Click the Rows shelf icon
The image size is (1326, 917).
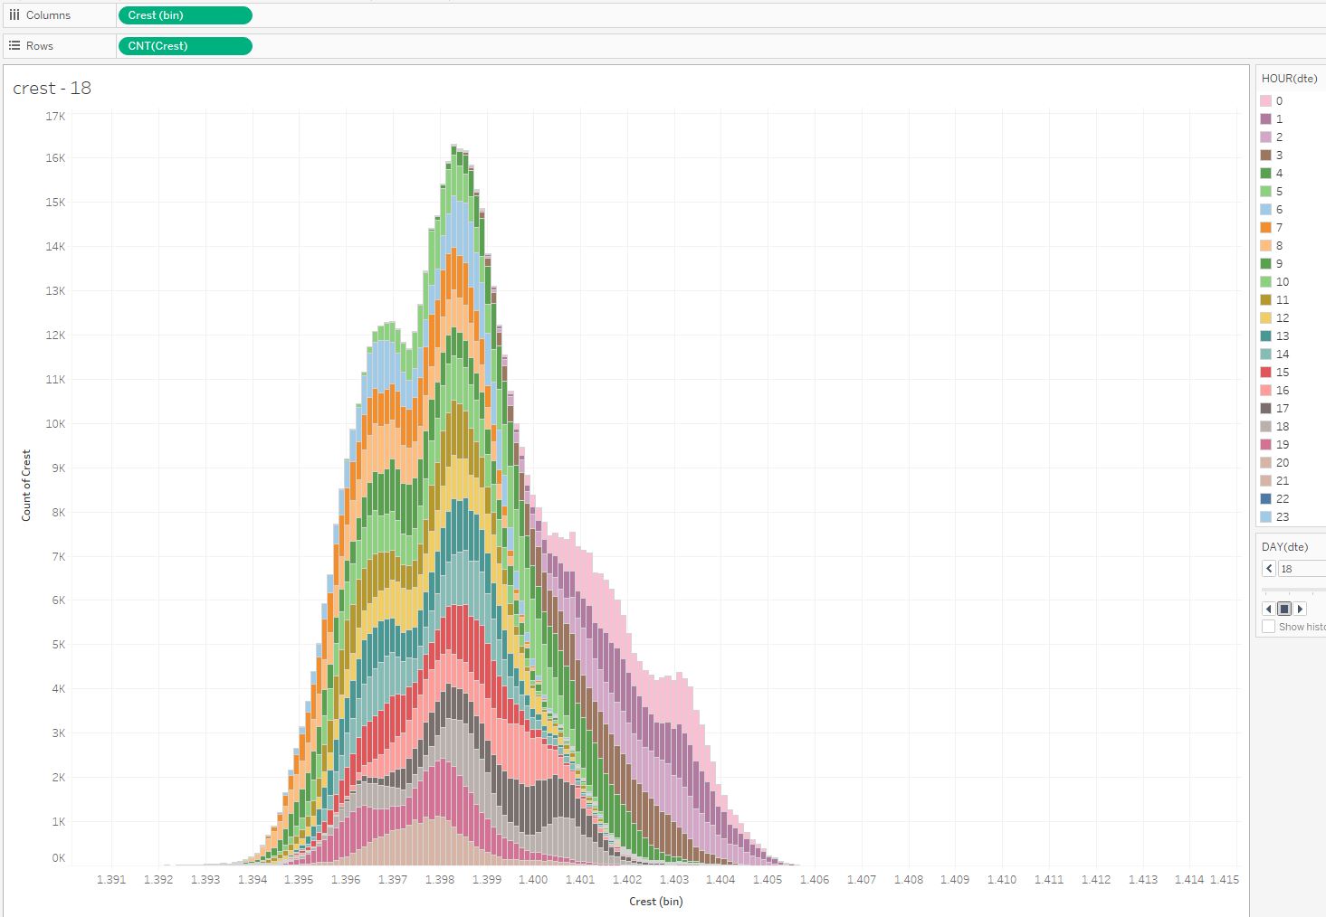(14, 45)
